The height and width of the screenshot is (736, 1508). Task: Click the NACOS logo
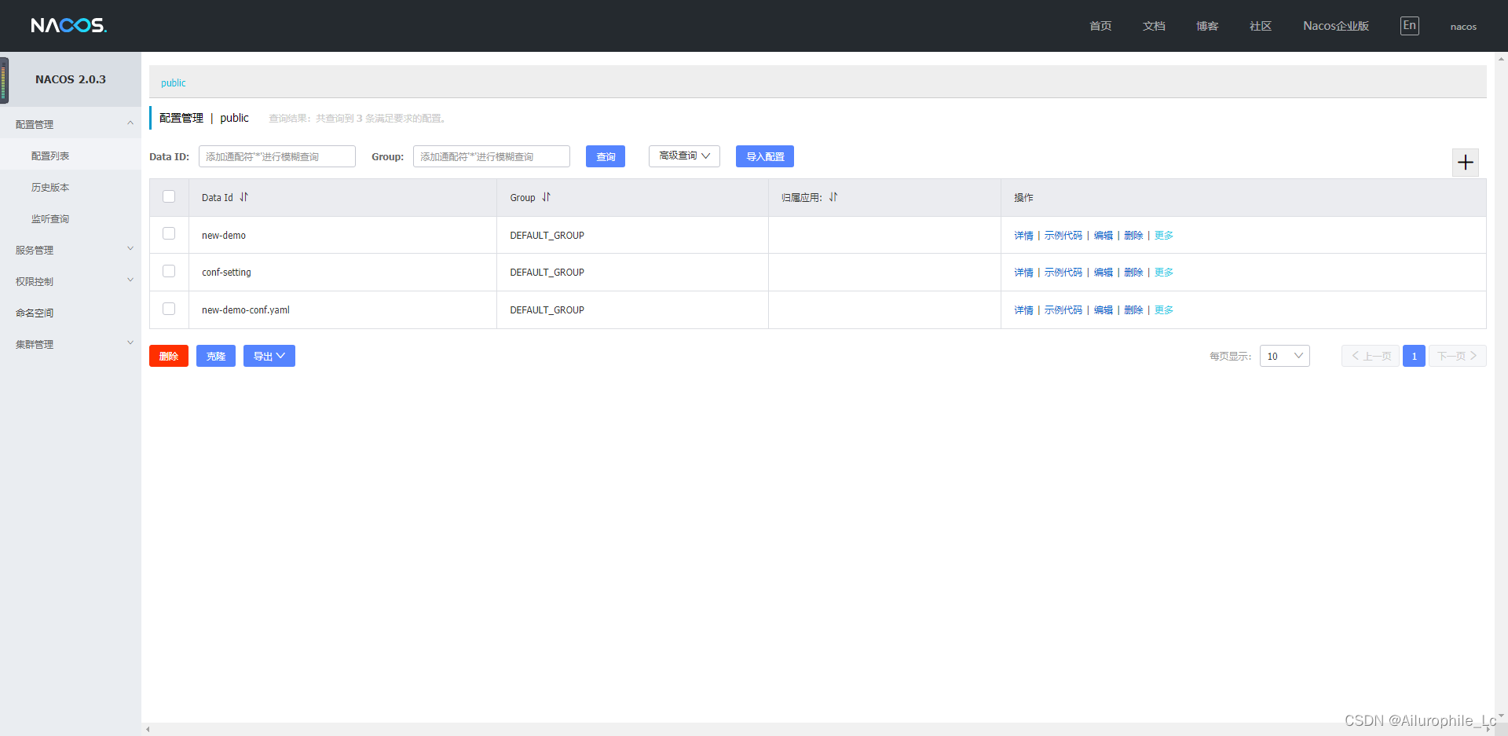[68, 25]
